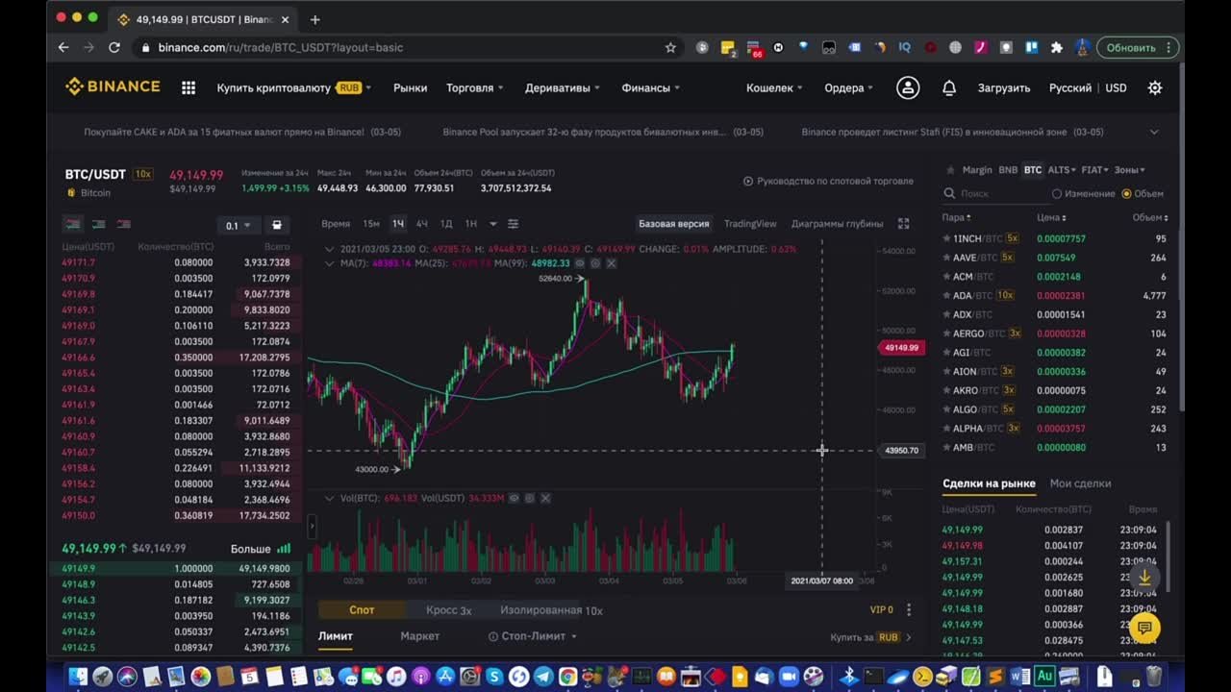Select the Изменение radio button
This screenshot has width=1231, height=692.
point(1056,194)
